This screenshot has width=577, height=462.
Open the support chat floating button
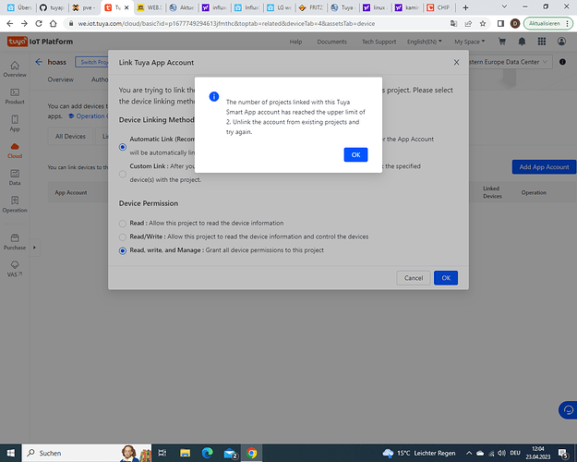click(568, 409)
